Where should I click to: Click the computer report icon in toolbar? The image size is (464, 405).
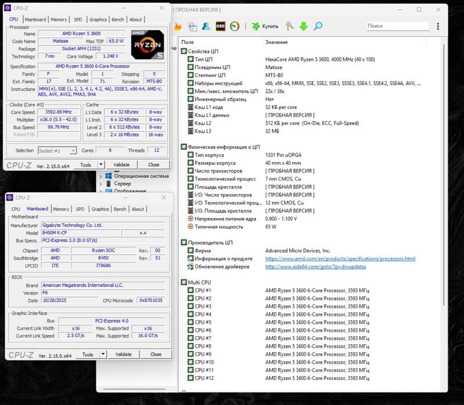click(192, 26)
